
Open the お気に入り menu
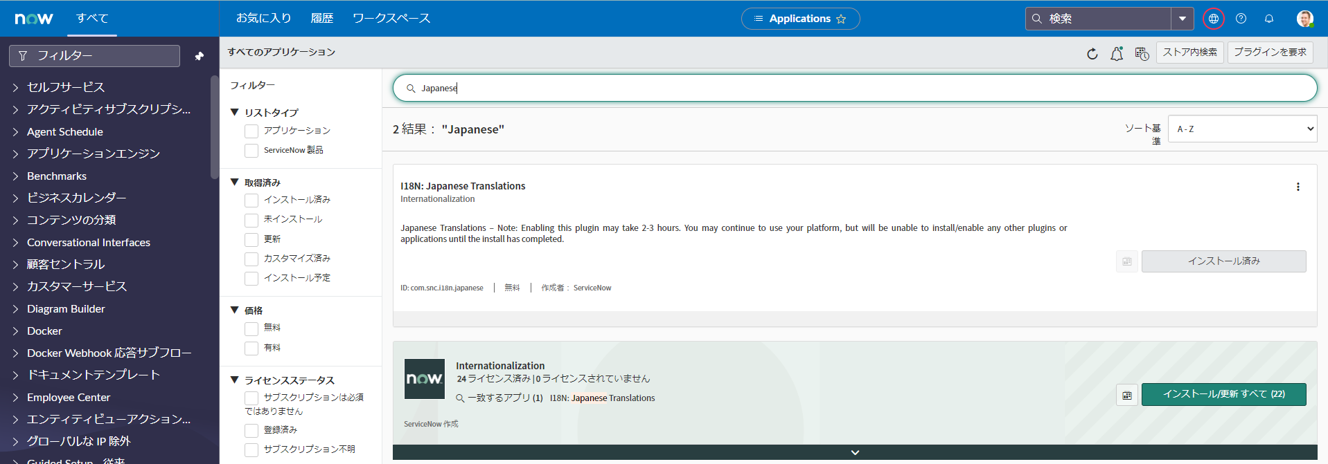point(263,19)
